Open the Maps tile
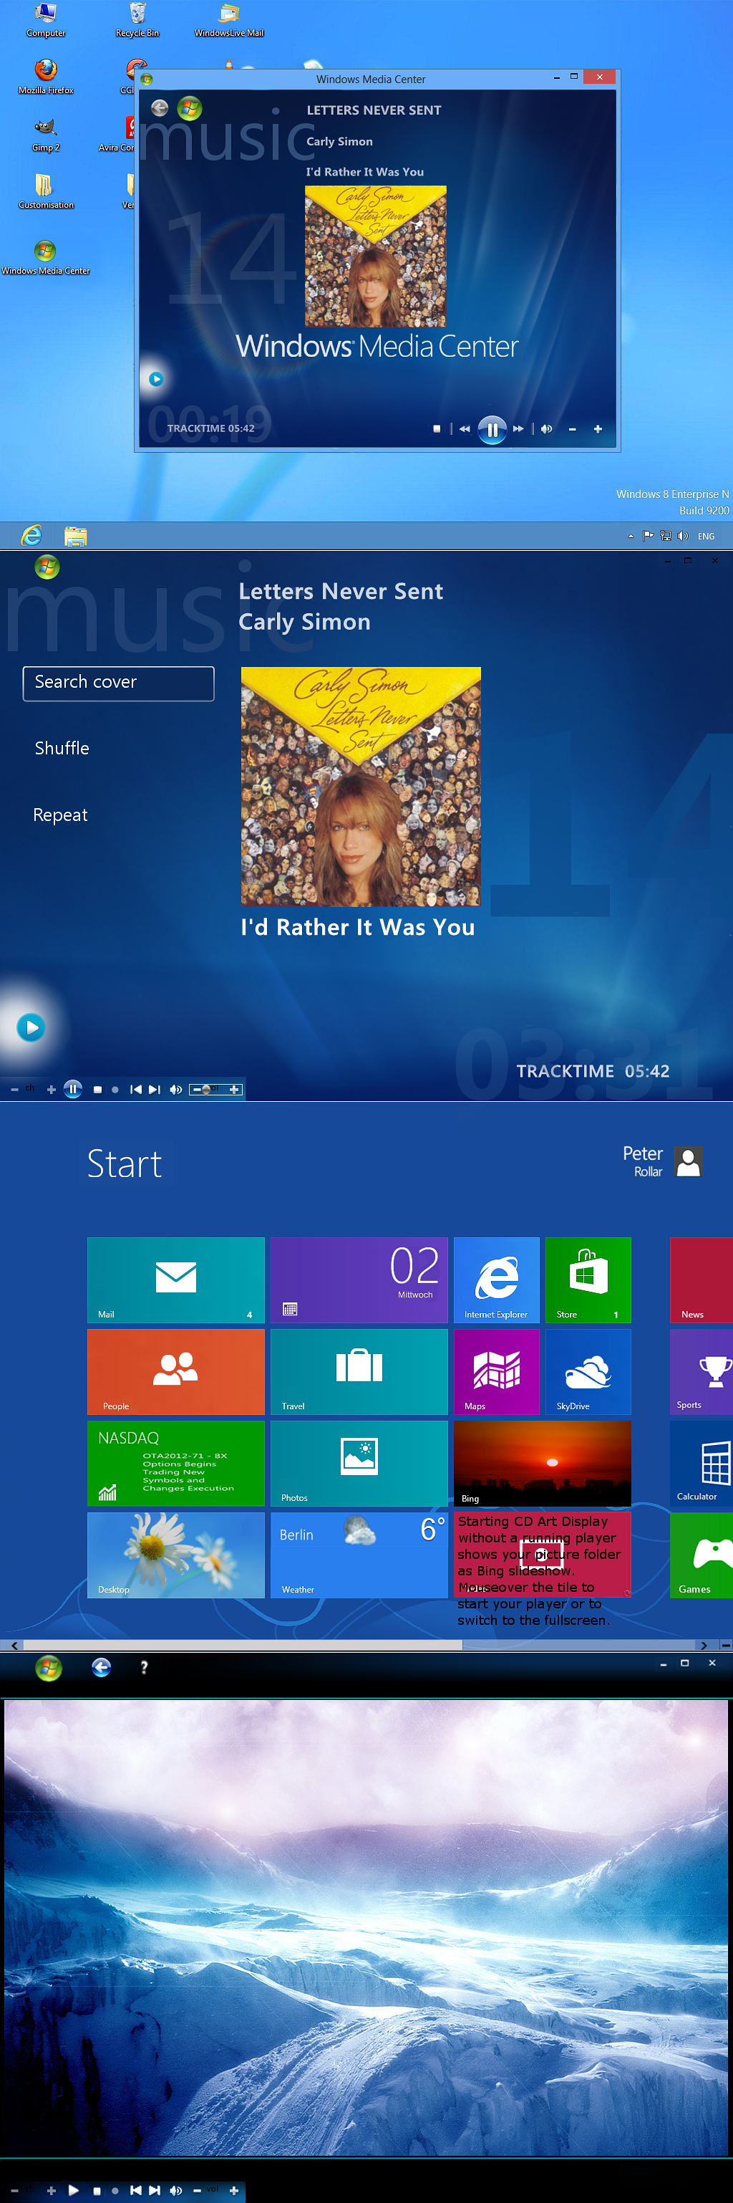This screenshot has height=2203, width=733. (x=496, y=1372)
